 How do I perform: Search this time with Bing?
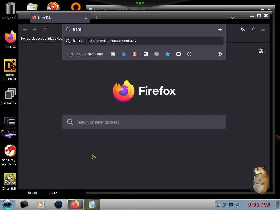[124, 54]
